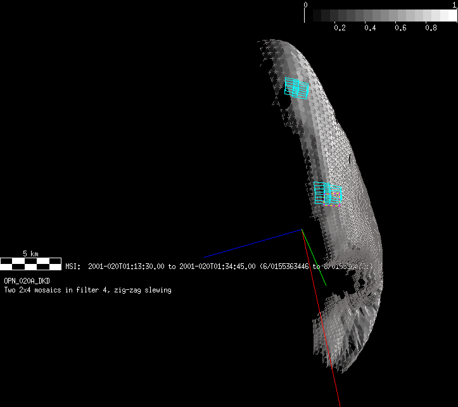Click the upper cyan mosaic footprint
Screen dimensions: 458x407
coord(296,88)
